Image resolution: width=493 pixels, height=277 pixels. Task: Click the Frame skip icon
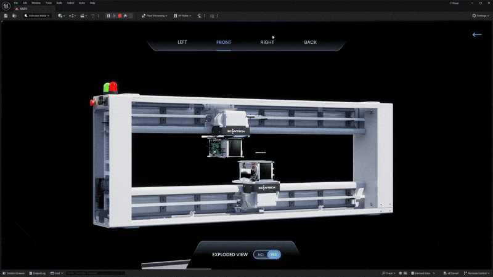point(114,15)
